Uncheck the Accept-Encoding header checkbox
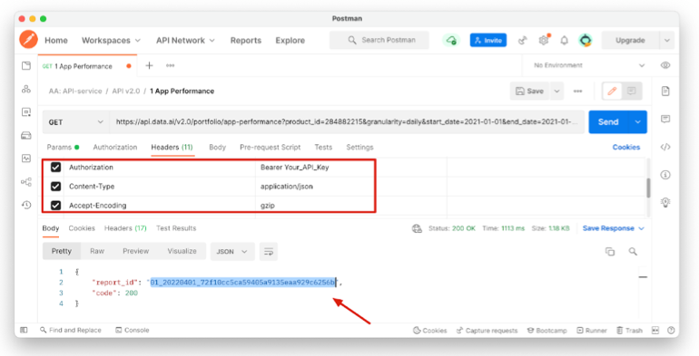 pos(55,206)
